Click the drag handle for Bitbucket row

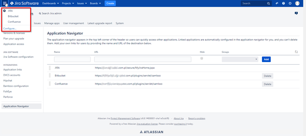[x=49, y=76]
